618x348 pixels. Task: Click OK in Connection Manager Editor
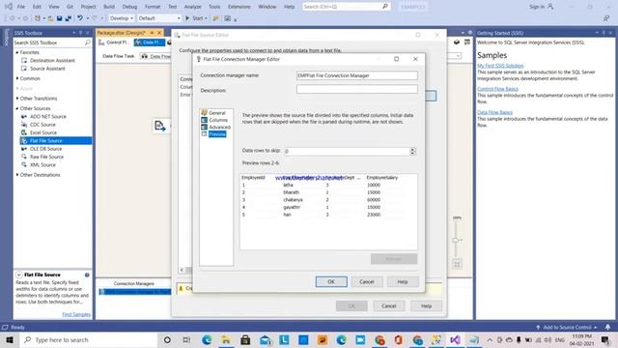tap(331, 281)
